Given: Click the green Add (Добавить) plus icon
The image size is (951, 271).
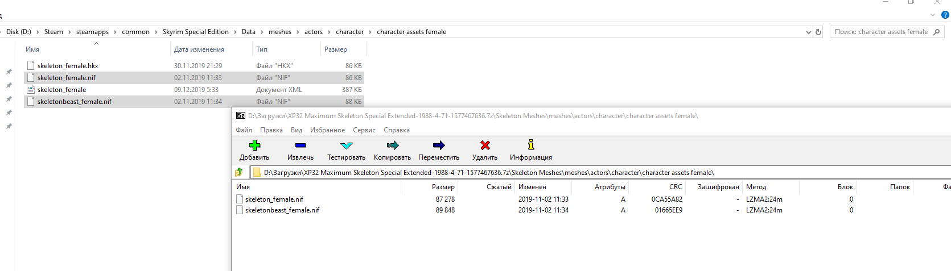Looking at the screenshot, I should 254,145.
